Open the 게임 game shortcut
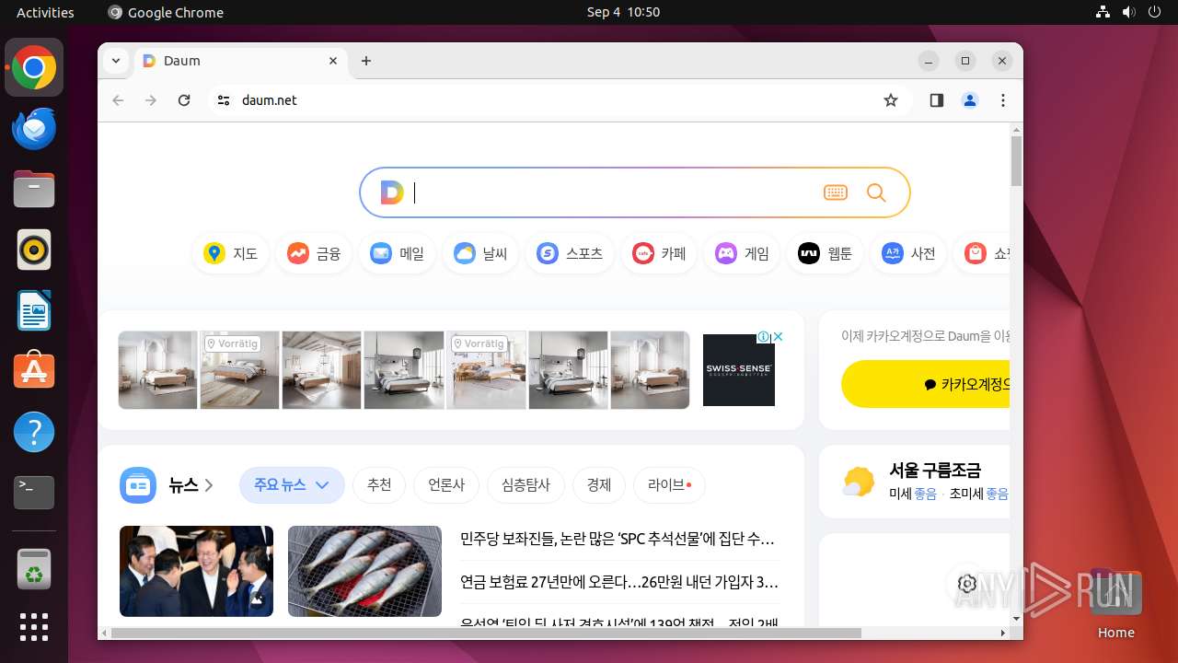Screen dimensions: 1178x663 click(742, 253)
